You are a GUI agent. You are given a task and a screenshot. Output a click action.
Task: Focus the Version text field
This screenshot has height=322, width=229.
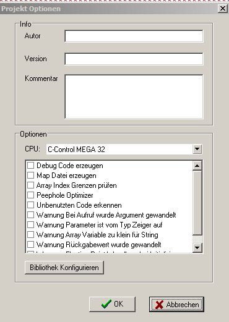[134, 59]
